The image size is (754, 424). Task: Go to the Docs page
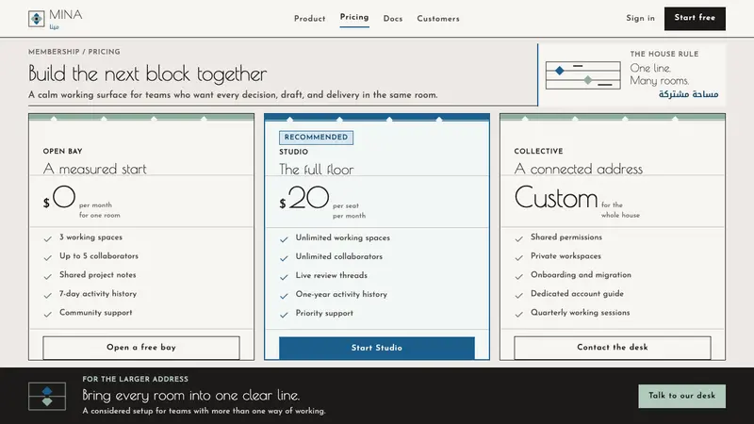point(393,19)
